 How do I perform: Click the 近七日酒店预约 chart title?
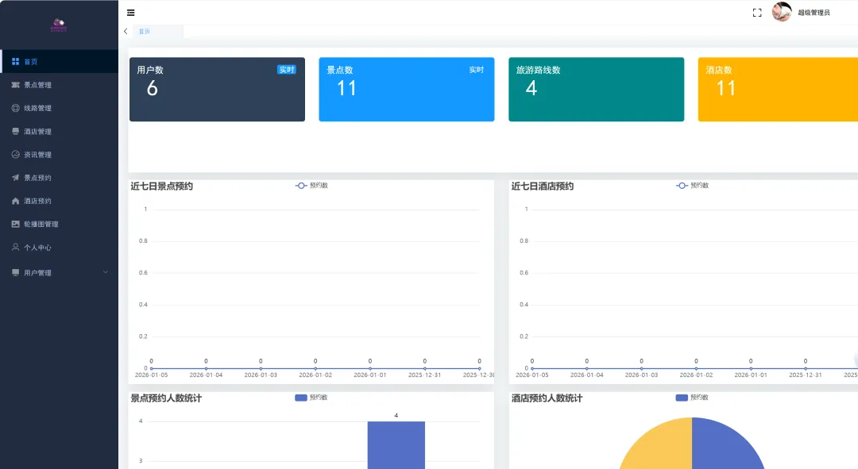coord(543,186)
